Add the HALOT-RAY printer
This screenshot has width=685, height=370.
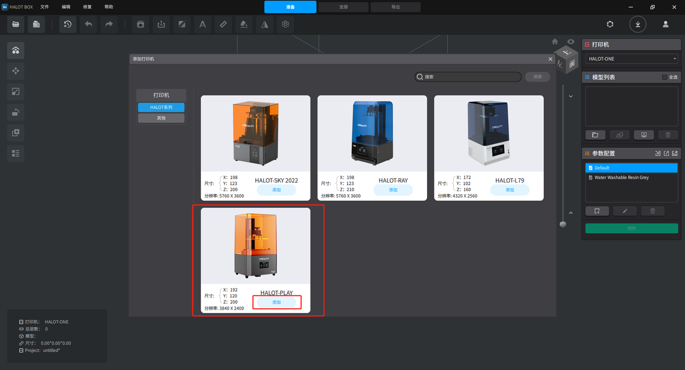click(393, 190)
